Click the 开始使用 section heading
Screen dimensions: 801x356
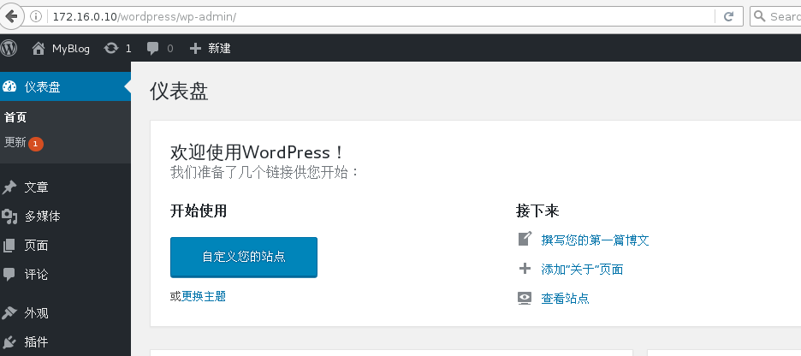199,211
